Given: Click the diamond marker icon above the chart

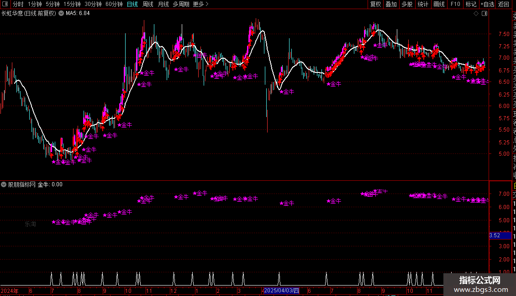Looking at the screenshot, I should tap(476, 14).
